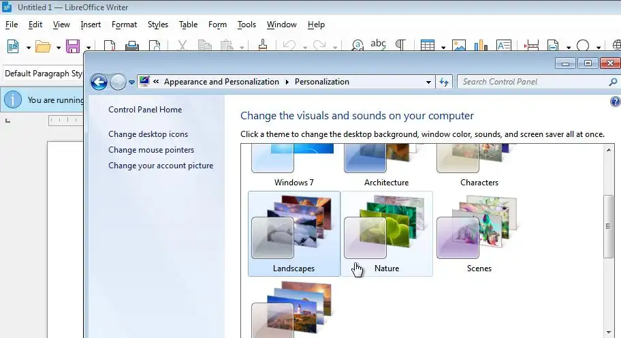The height and width of the screenshot is (338, 621).
Task: Open the Control Panel help question icon
Action: [615, 102]
